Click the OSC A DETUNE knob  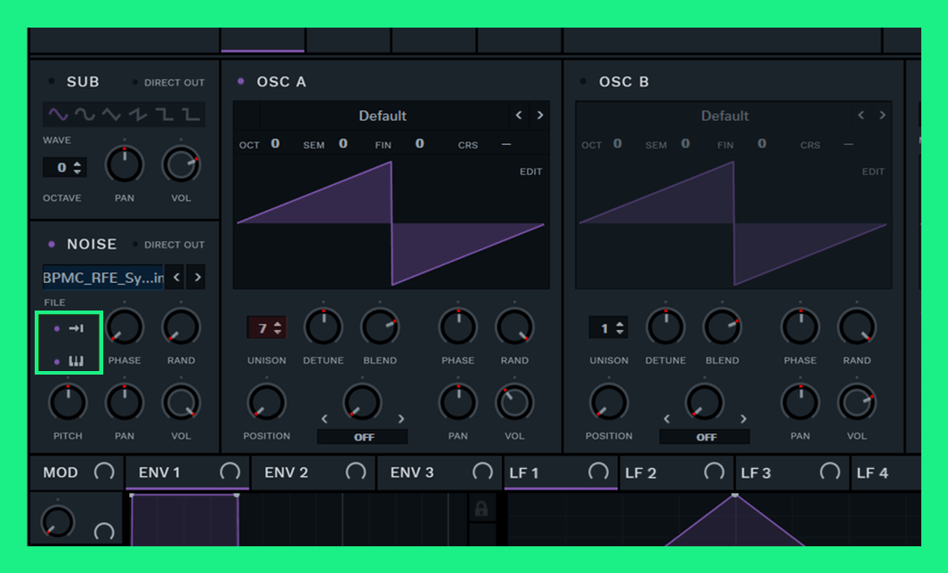(x=323, y=327)
